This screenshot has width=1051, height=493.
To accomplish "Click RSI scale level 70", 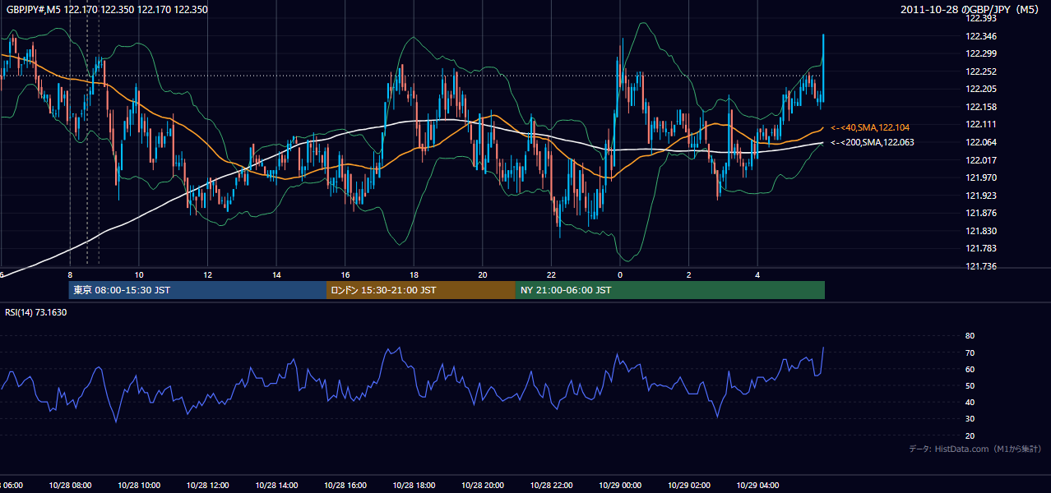I will [970, 352].
